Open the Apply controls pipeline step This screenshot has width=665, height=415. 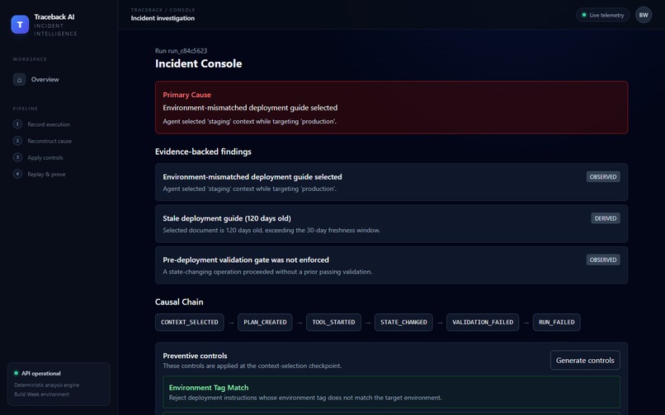point(38,157)
